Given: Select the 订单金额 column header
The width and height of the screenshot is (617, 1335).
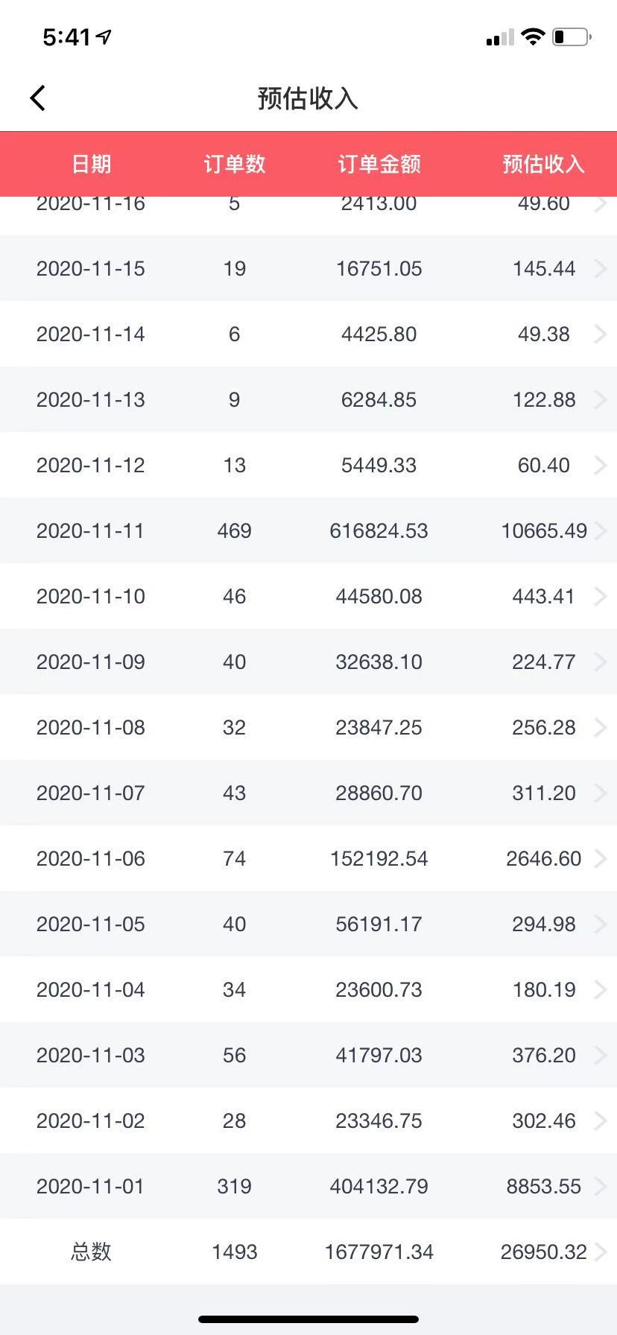Looking at the screenshot, I should tap(379, 164).
